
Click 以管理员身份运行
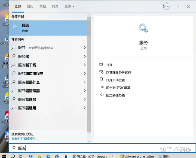[x=118, y=73]
